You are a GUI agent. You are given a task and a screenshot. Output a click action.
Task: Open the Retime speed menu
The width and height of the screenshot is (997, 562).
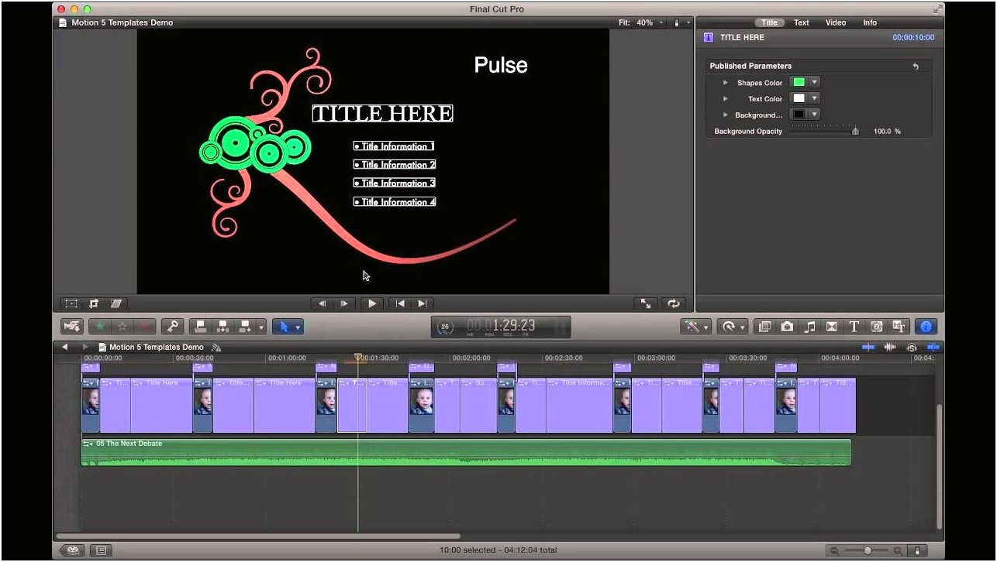tap(733, 327)
